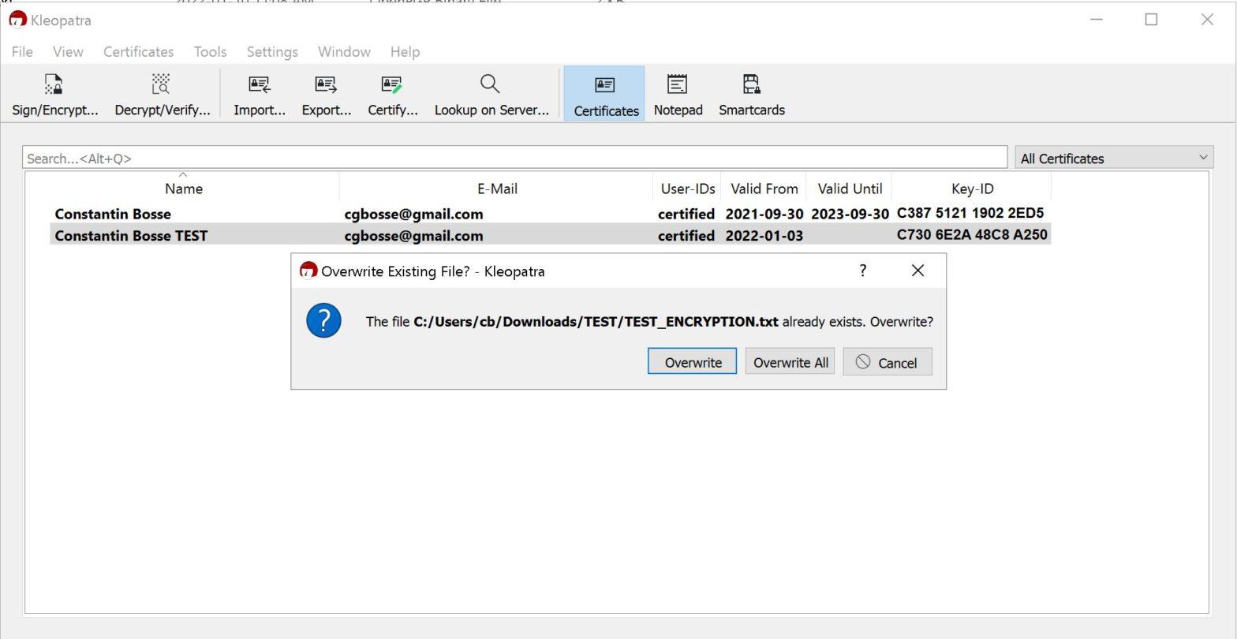Open the Decrypt/Verify tool
Screen dimensions: 1237x639
tap(163, 94)
